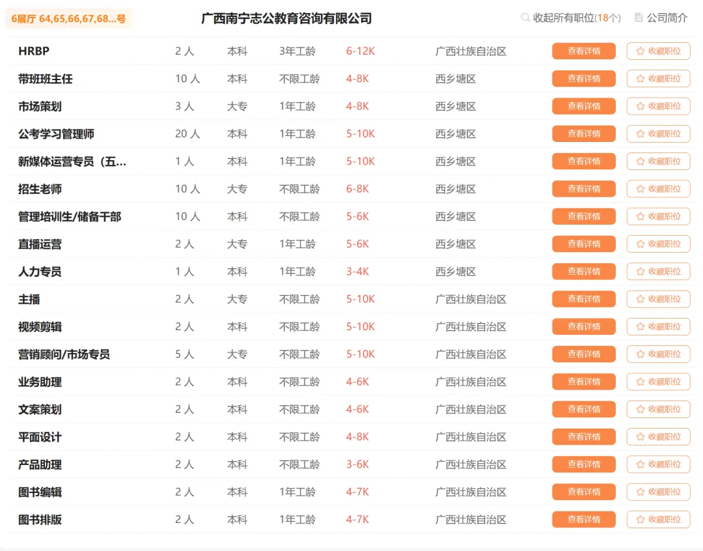Click job title 产品助理
This screenshot has height=551, width=703.
click(40, 465)
